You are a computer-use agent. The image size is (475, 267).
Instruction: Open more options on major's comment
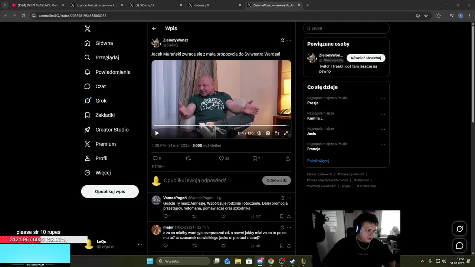tap(289, 227)
